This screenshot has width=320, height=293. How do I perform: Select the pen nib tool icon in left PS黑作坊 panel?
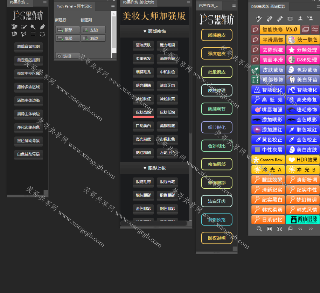42,27
